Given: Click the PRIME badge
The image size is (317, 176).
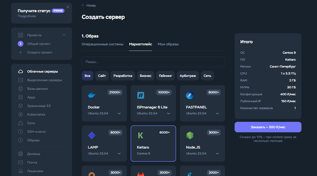Looking at the screenshot, I should (x=58, y=11).
